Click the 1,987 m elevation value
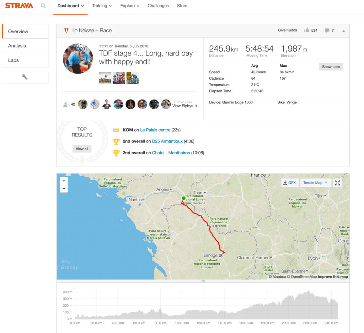Viewport: 364px width, 333px height. click(294, 49)
